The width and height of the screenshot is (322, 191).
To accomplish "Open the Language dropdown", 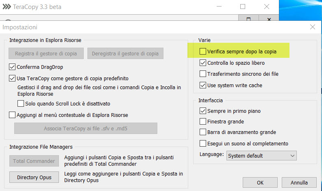I will pos(261,156).
